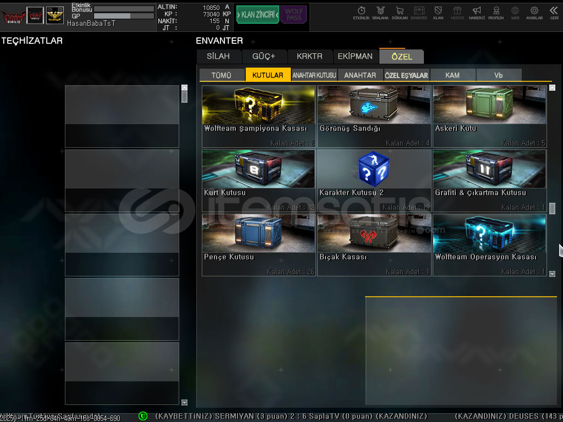Select the KAM sub-tab
Screen dimensions: 563x422
click(452, 75)
